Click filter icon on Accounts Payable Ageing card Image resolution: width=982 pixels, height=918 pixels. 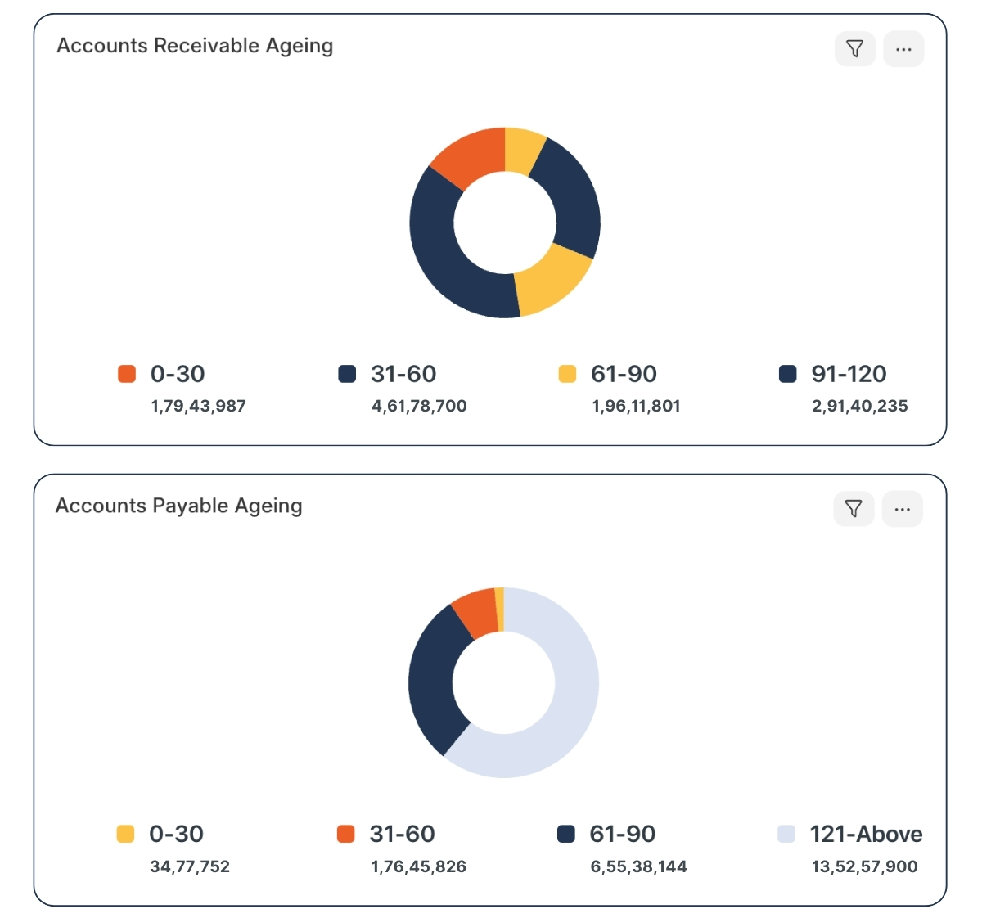tap(854, 509)
